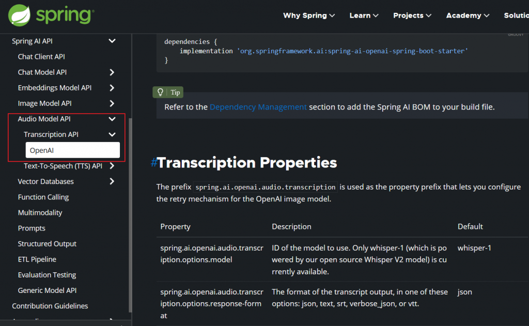Image resolution: width=529 pixels, height=326 pixels.
Task: Click the Default column header
Action: (x=470, y=226)
